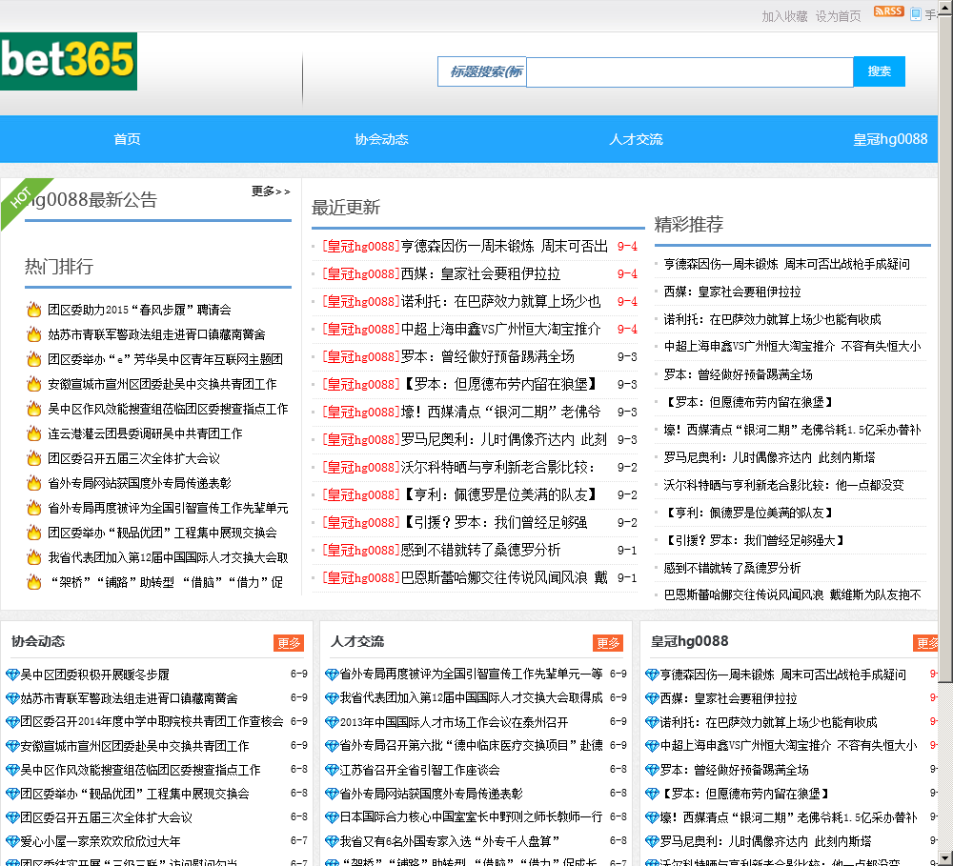Click the 加入收藏 link
Viewport: 953px width, 866px height.
coord(784,16)
